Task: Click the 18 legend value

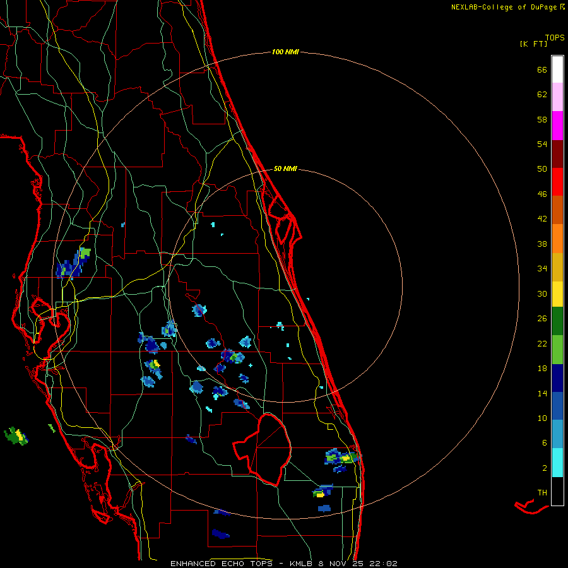Action: click(x=542, y=369)
